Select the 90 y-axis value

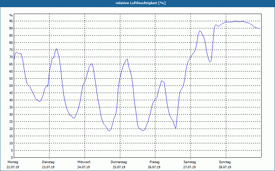11,28
